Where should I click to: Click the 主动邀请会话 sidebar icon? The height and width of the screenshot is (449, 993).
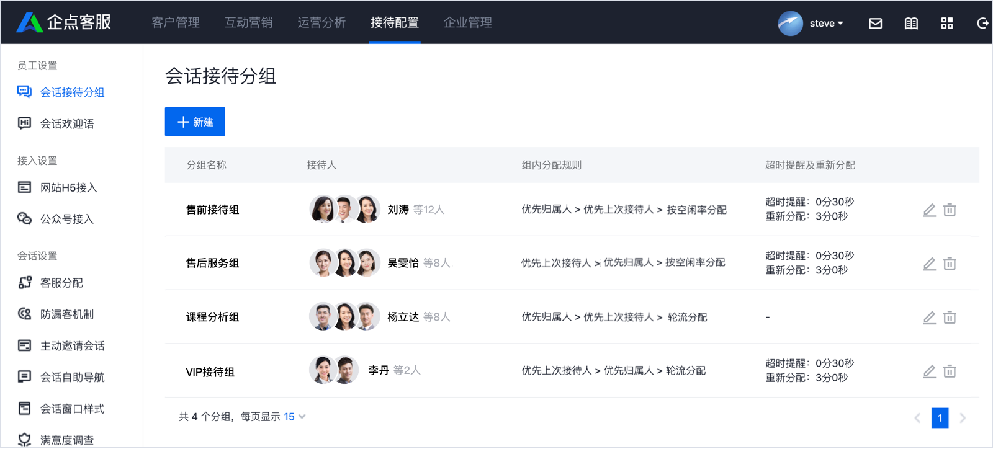[x=24, y=345]
